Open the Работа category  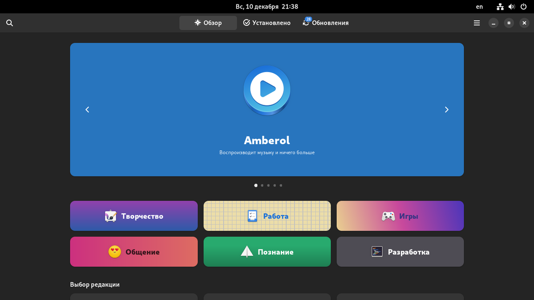(x=267, y=216)
